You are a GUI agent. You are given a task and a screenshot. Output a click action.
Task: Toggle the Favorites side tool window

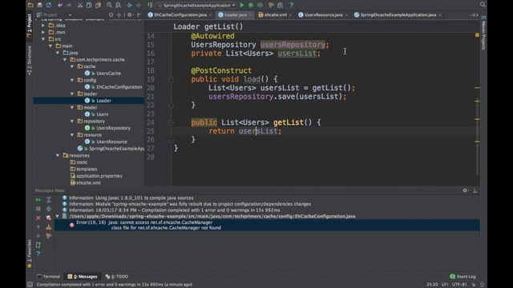(30, 254)
